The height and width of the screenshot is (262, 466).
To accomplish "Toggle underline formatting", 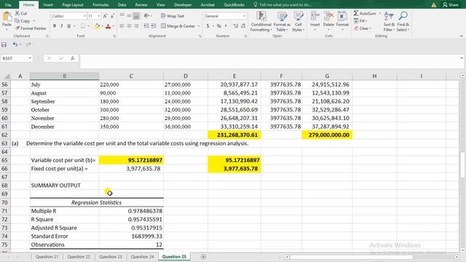I will coord(68,26).
